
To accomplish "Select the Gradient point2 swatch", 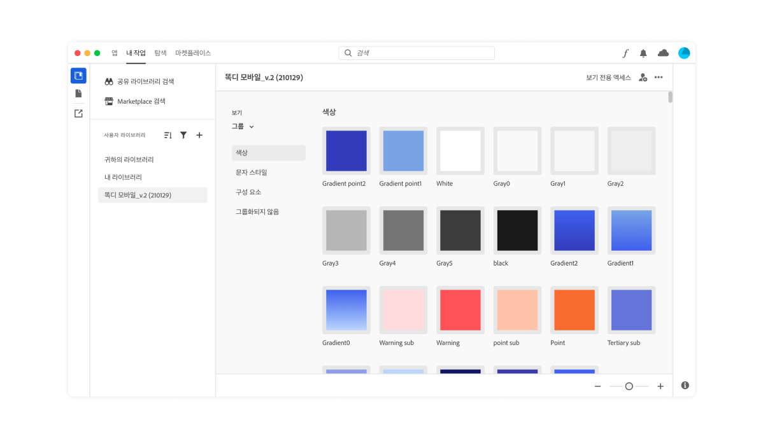I will point(346,151).
